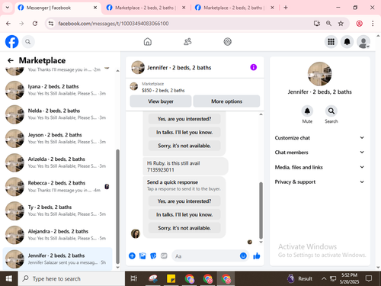381x286 pixels.
Task: Select Jennifer conversation in list
Action: (x=58, y=259)
